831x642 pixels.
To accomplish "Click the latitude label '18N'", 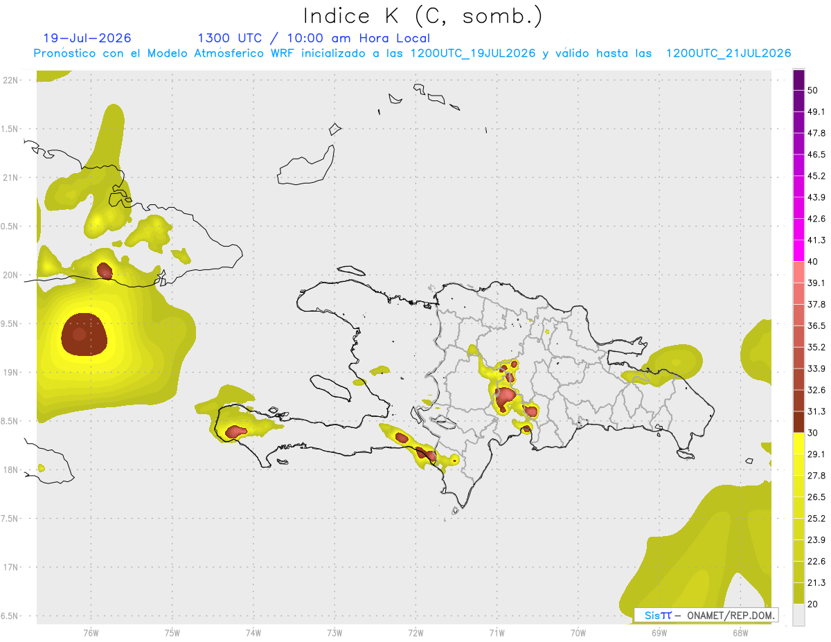I will [10, 470].
